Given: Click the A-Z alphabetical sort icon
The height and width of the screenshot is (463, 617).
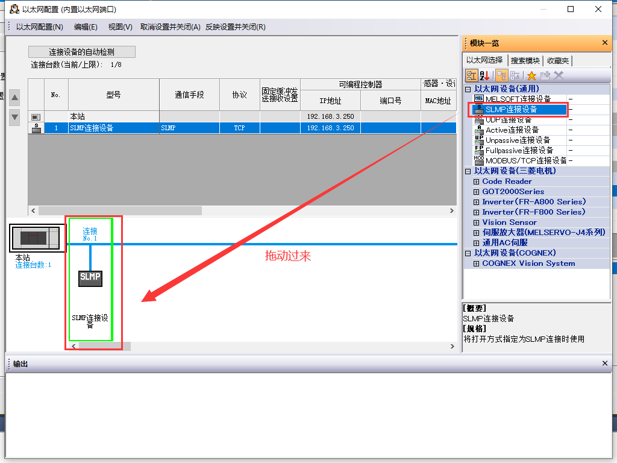Looking at the screenshot, I should click(485, 75).
